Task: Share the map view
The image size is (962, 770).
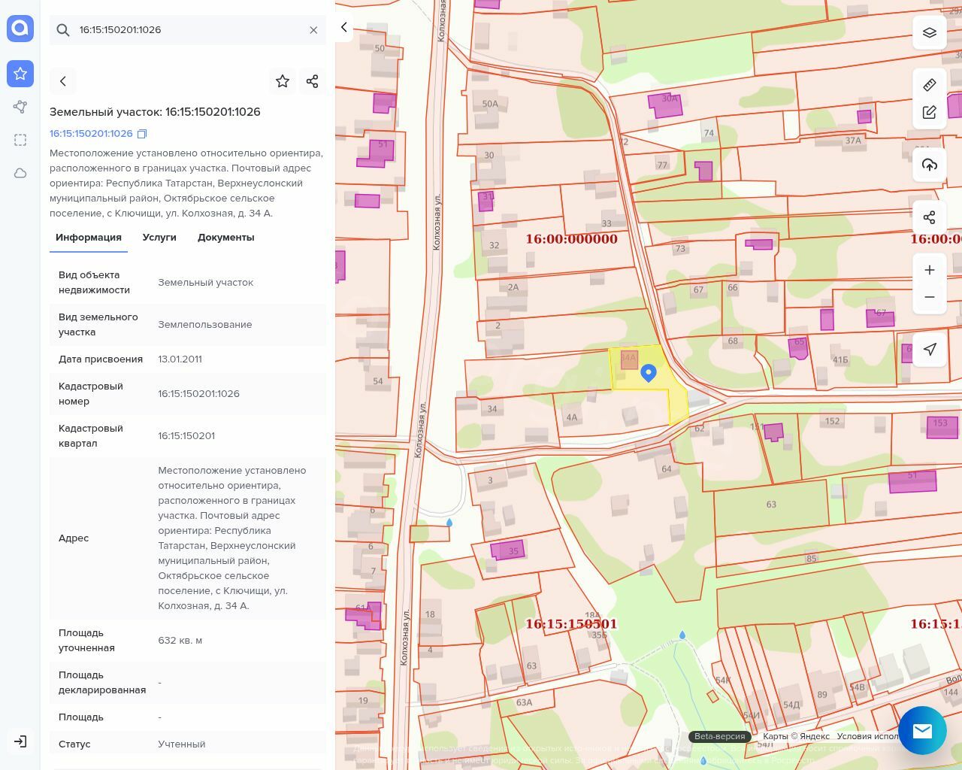Action: click(x=930, y=217)
